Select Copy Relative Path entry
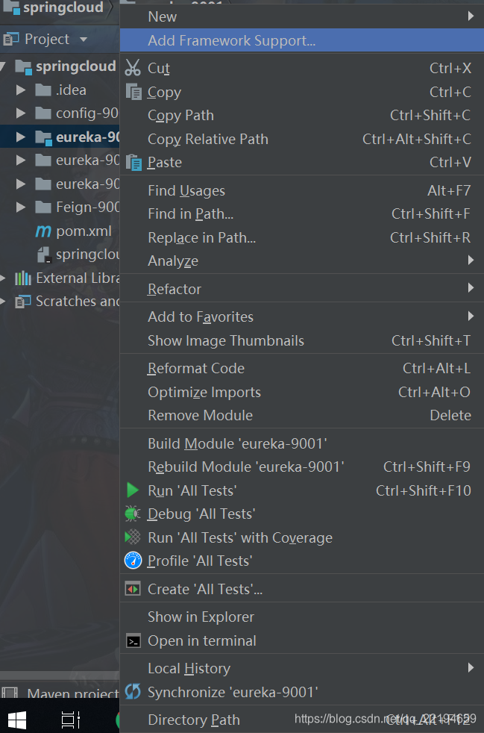Screen dimensions: 484x733 [302, 139]
